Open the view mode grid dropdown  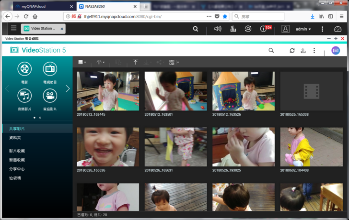[x=82, y=62]
